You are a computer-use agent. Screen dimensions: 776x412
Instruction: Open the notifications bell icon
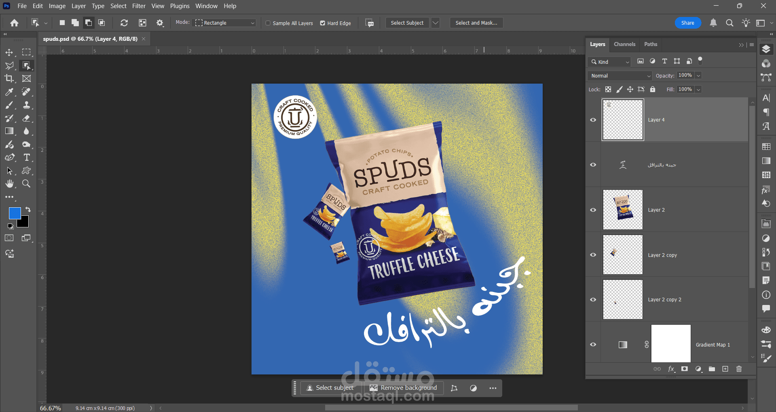(713, 23)
